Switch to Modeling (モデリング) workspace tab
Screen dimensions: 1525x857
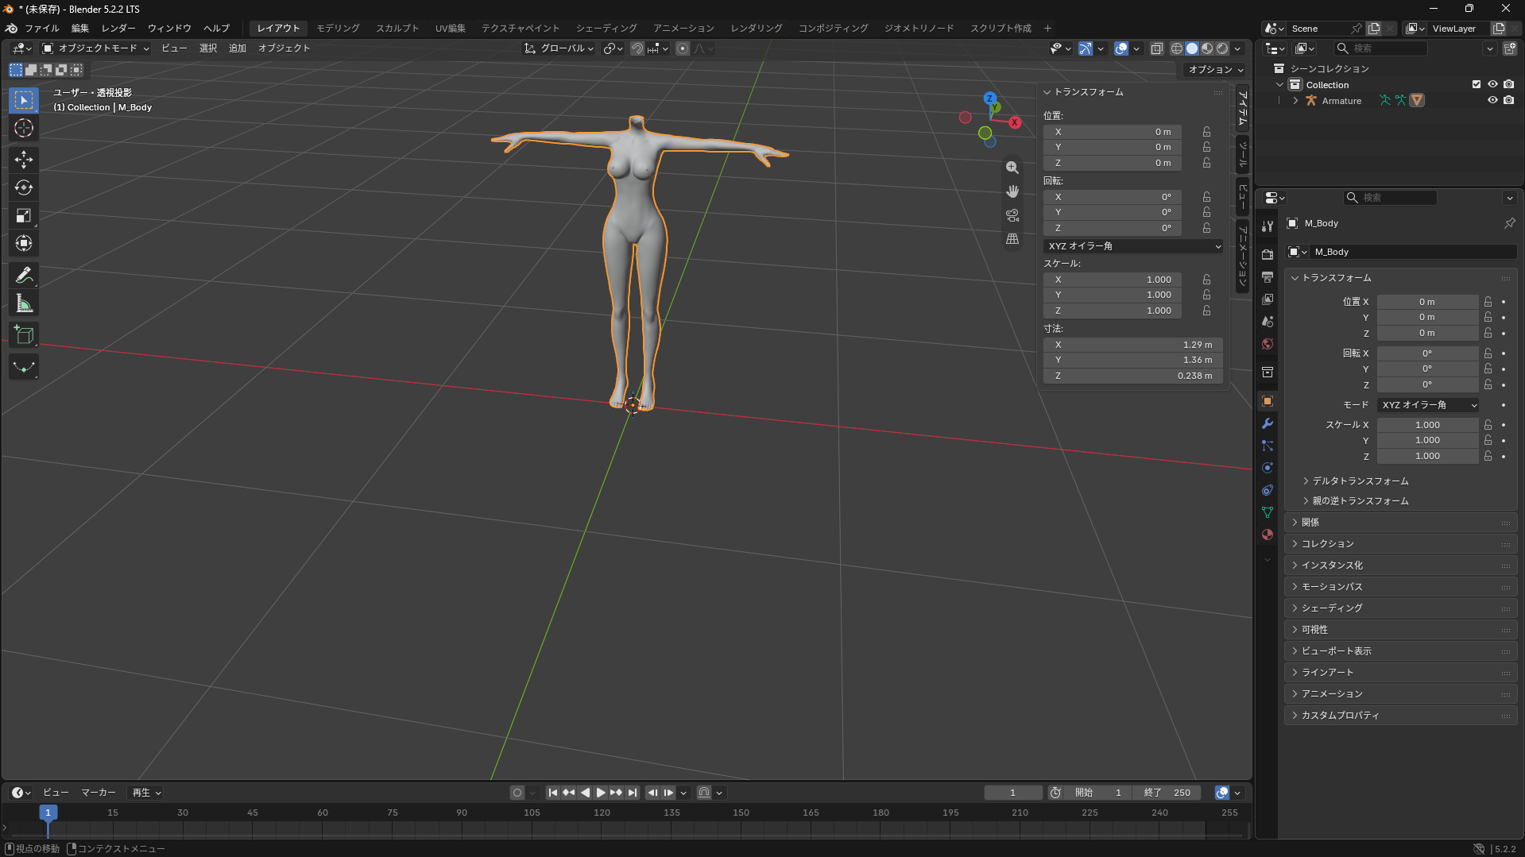338,29
